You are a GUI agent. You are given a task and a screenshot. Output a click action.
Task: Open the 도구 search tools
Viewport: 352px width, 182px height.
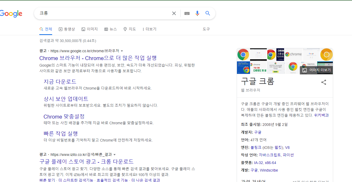tap(206, 29)
